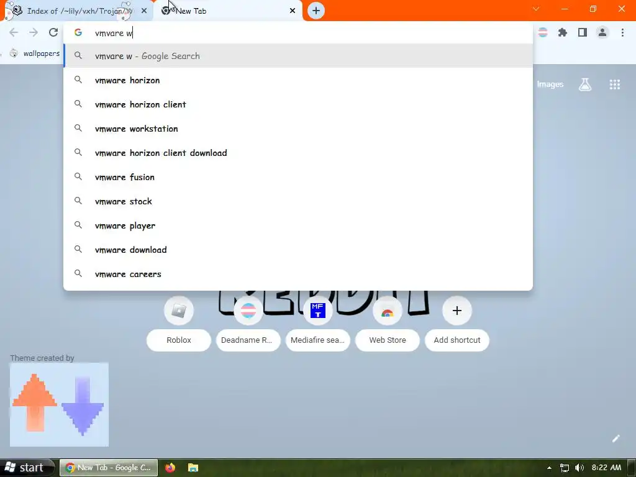Click the customize page pencil icon

pyautogui.click(x=616, y=438)
